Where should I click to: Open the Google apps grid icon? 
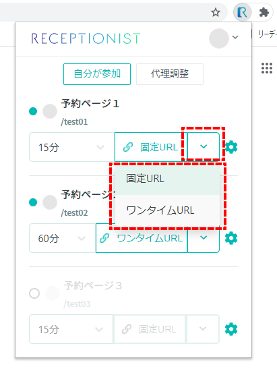267,68
